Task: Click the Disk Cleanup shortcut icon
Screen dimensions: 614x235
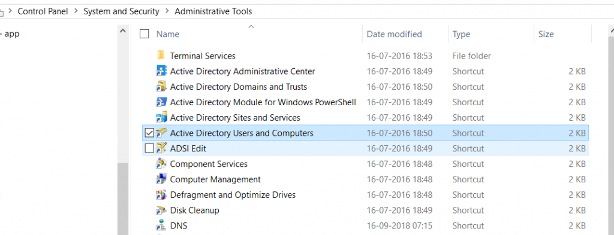Action: click(161, 210)
